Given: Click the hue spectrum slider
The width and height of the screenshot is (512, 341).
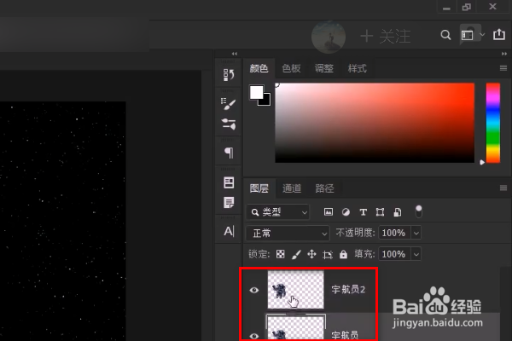Looking at the screenshot, I should [x=493, y=123].
